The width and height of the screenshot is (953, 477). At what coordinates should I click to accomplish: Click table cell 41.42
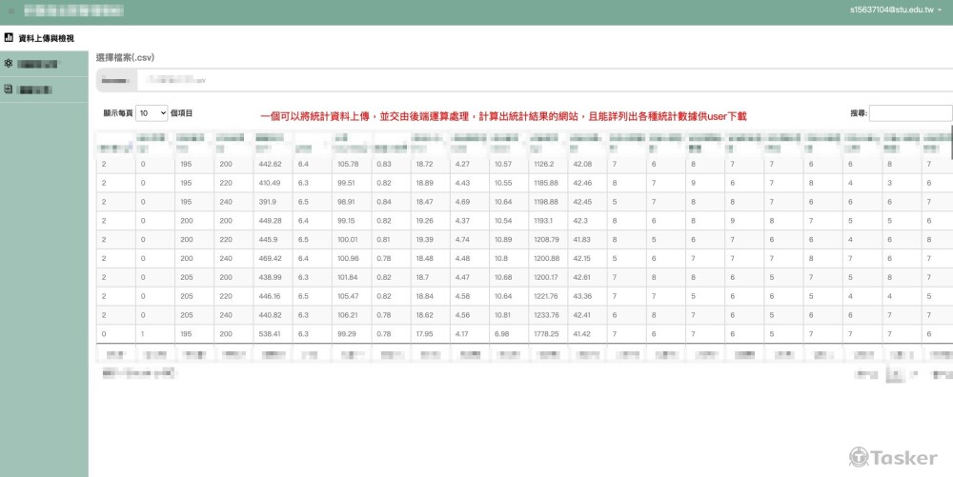(588, 334)
